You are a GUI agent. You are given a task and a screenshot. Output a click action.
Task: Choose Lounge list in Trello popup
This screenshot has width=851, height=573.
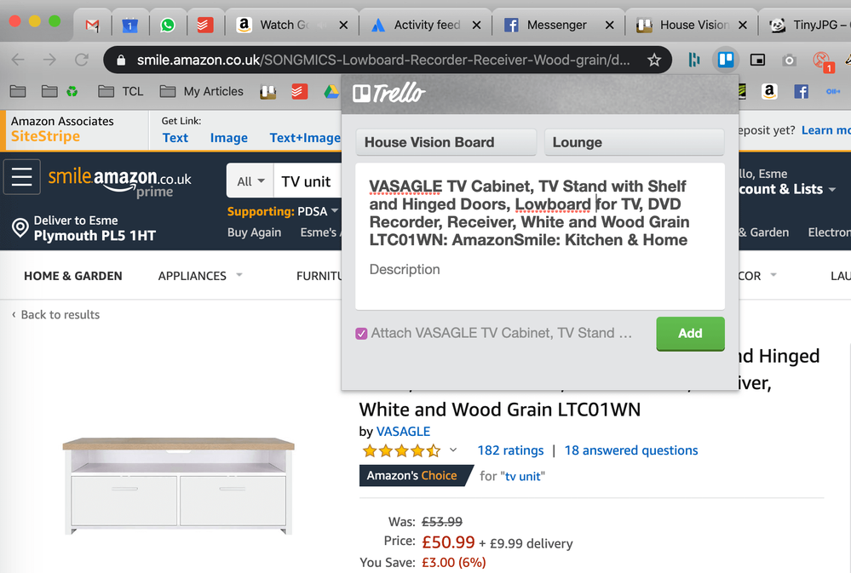coord(634,142)
